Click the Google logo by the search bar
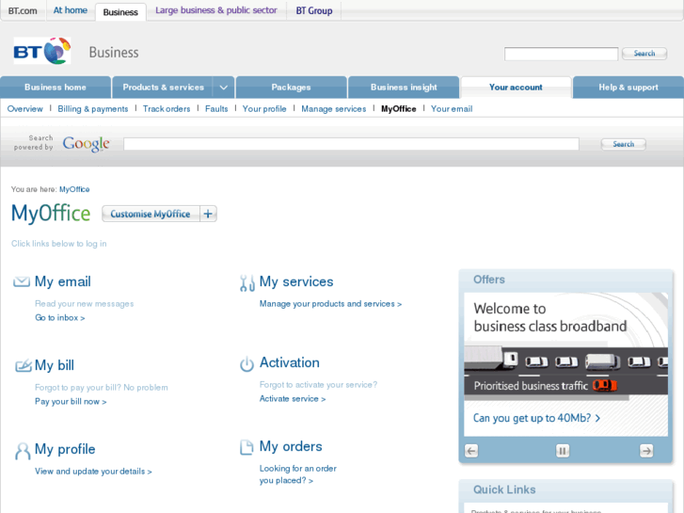This screenshot has width=684, height=513. coord(86,144)
